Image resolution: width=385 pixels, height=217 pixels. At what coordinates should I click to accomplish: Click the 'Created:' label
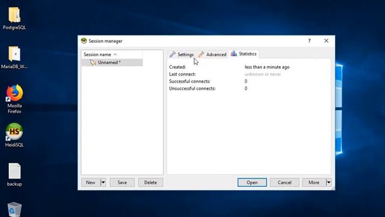[x=177, y=67]
